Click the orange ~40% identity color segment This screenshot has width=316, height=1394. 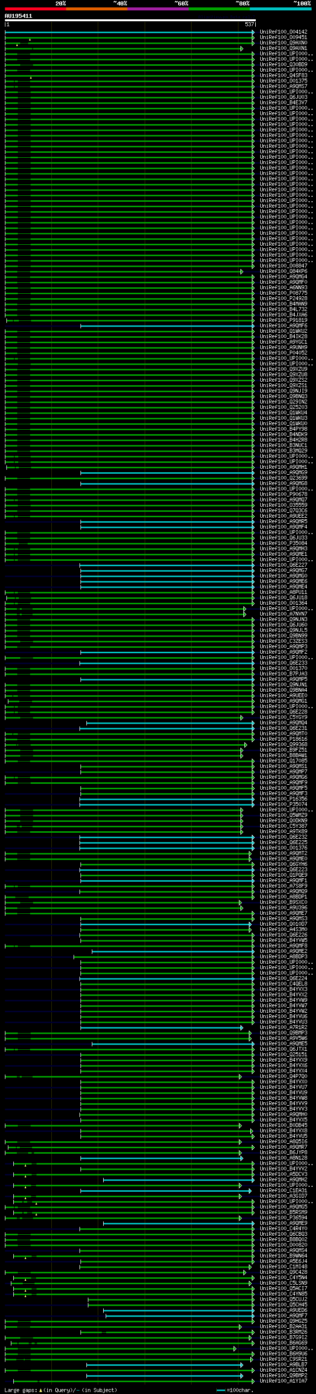point(97,9)
